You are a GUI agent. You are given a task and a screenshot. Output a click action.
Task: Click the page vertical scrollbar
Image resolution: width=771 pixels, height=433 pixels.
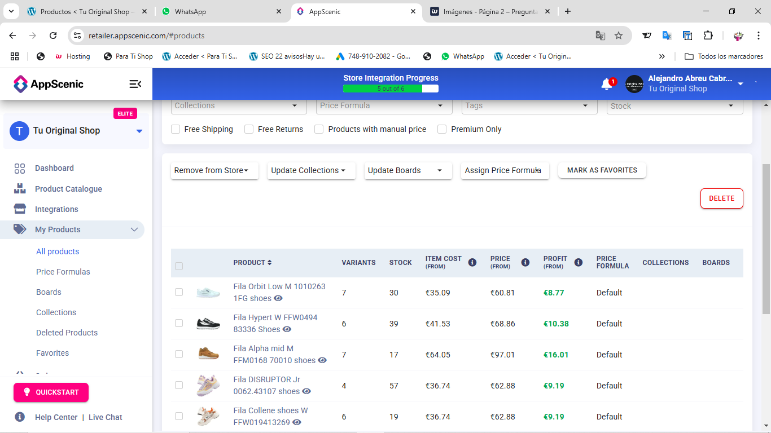point(766,238)
